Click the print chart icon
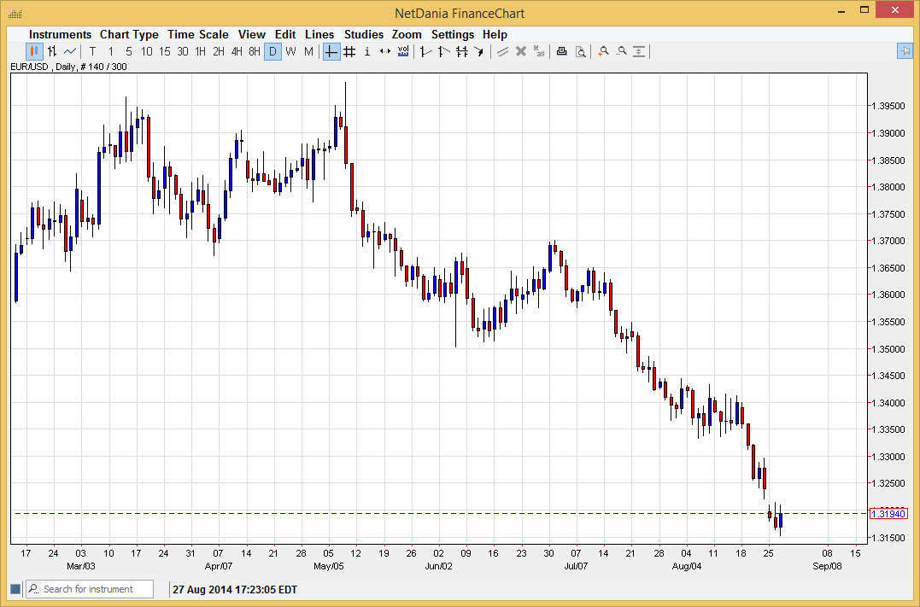The height and width of the screenshot is (607, 920). [x=561, y=52]
